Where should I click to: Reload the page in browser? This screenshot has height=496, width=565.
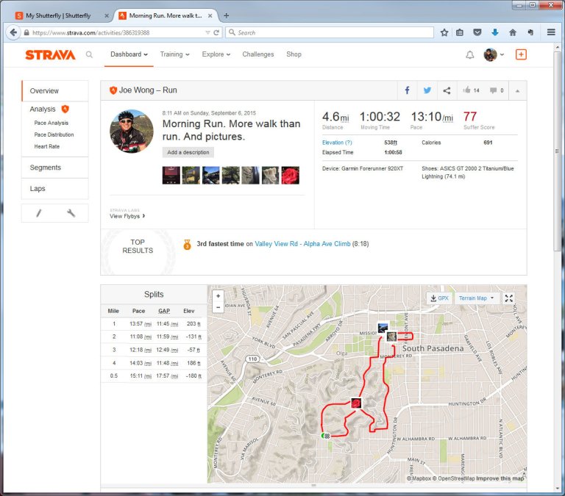coord(216,32)
